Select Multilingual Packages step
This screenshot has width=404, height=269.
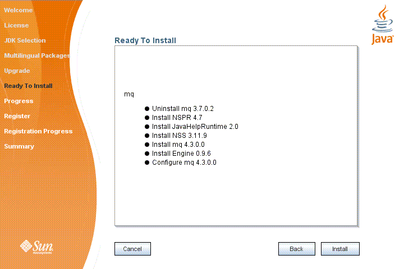click(37, 55)
